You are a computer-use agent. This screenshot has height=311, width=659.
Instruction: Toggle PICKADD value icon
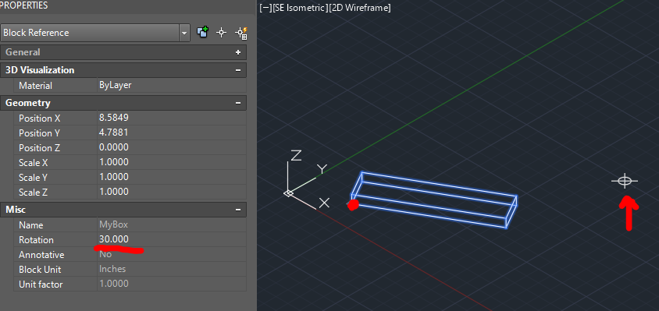pyautogui.click(x=203, y=32)
